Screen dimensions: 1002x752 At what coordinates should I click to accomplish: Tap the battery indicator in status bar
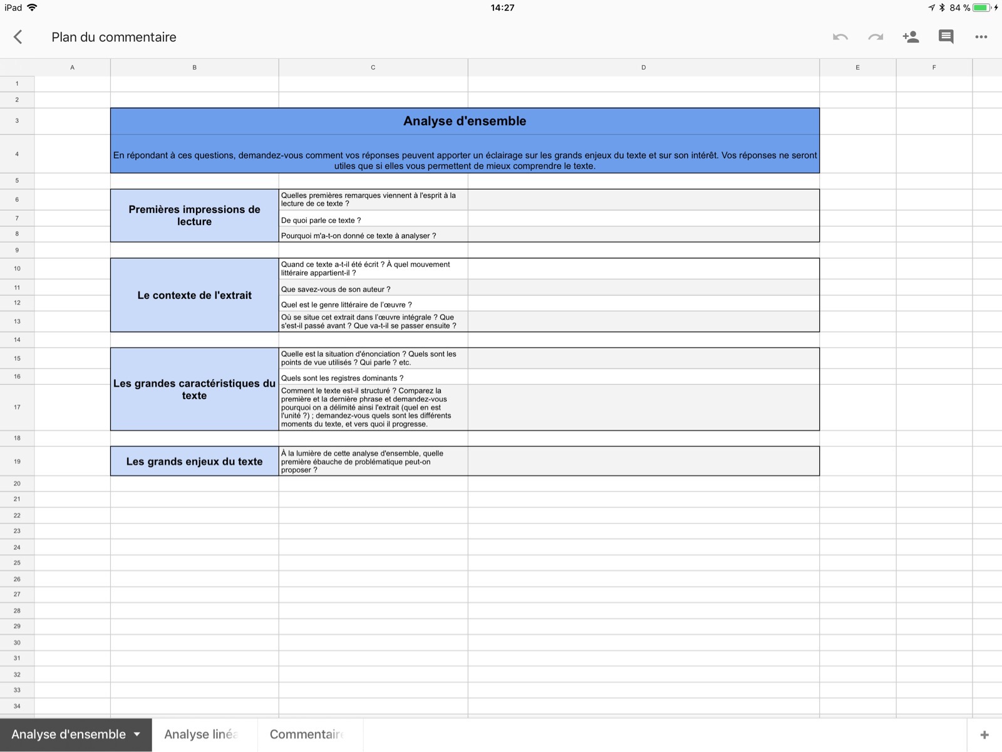click(x=981, y=8)
